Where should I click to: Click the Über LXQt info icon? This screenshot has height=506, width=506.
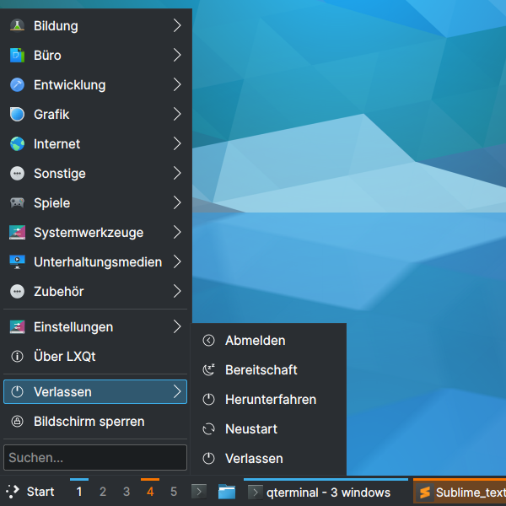tap(17, 357)
